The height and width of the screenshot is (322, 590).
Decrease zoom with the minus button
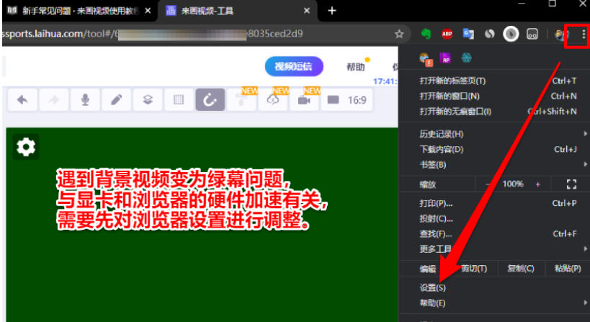coord(487,184)
